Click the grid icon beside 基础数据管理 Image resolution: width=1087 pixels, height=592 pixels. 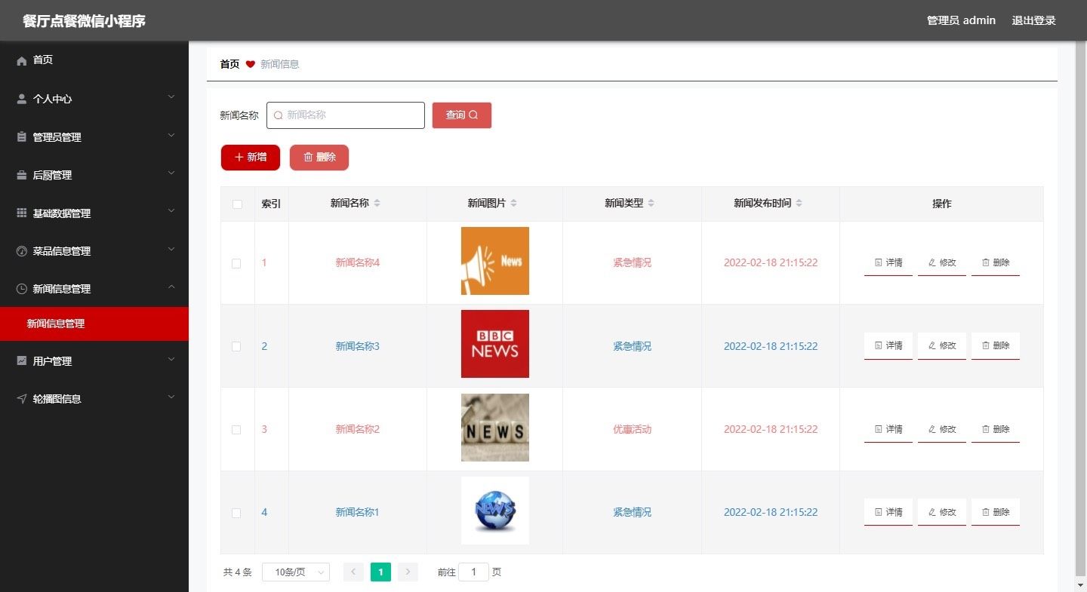tap(22, 213)
